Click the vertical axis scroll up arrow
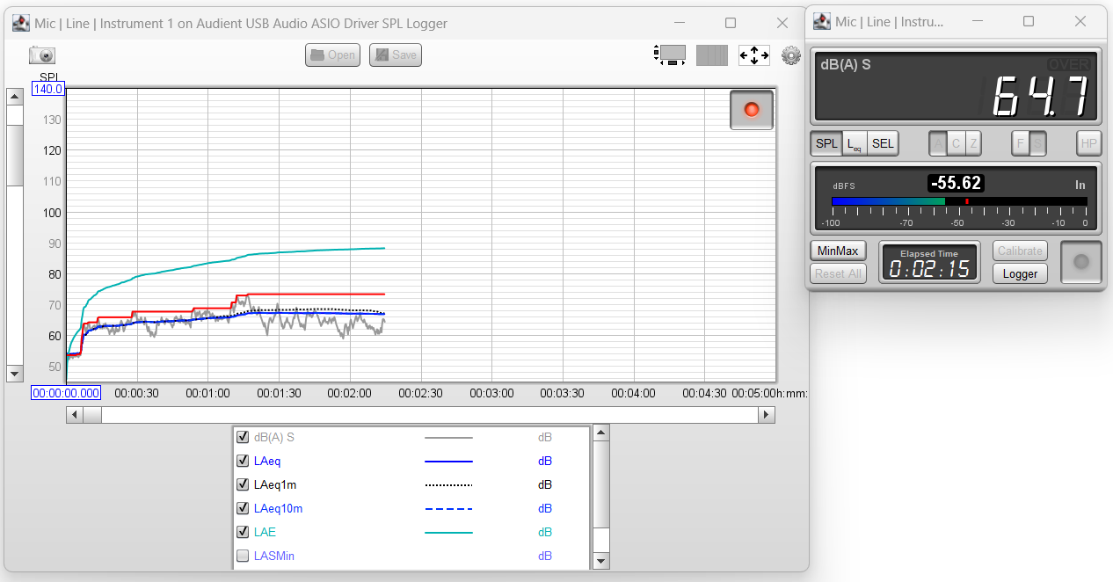The height and width of the screenshot is (582, 1113). tap(15, 96)
